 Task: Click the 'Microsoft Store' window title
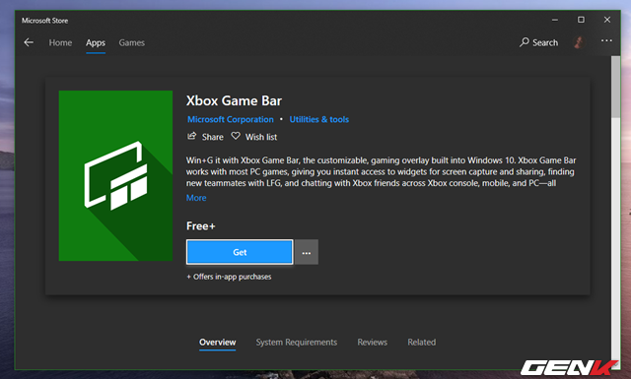(44, 21)
